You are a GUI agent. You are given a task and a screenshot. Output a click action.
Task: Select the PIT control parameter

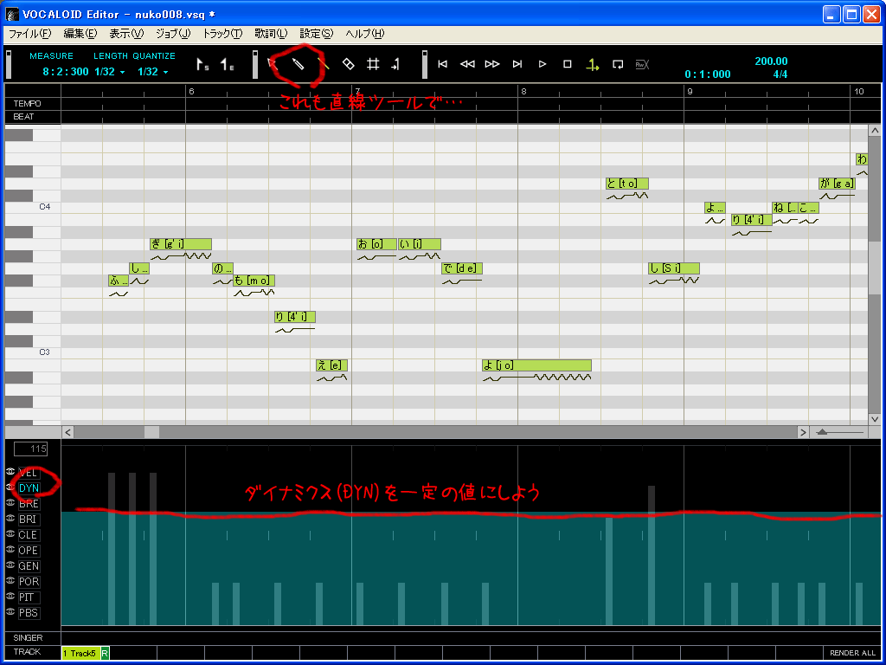pyautogui.click(x=29, y=597)
